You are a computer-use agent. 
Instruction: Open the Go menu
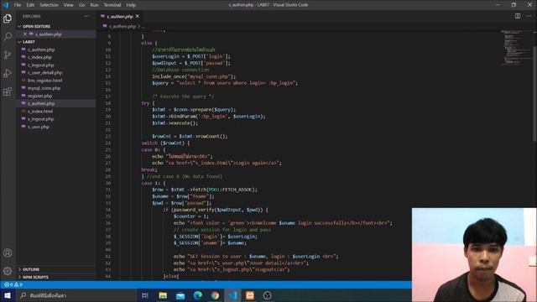[x=82, y=5]
